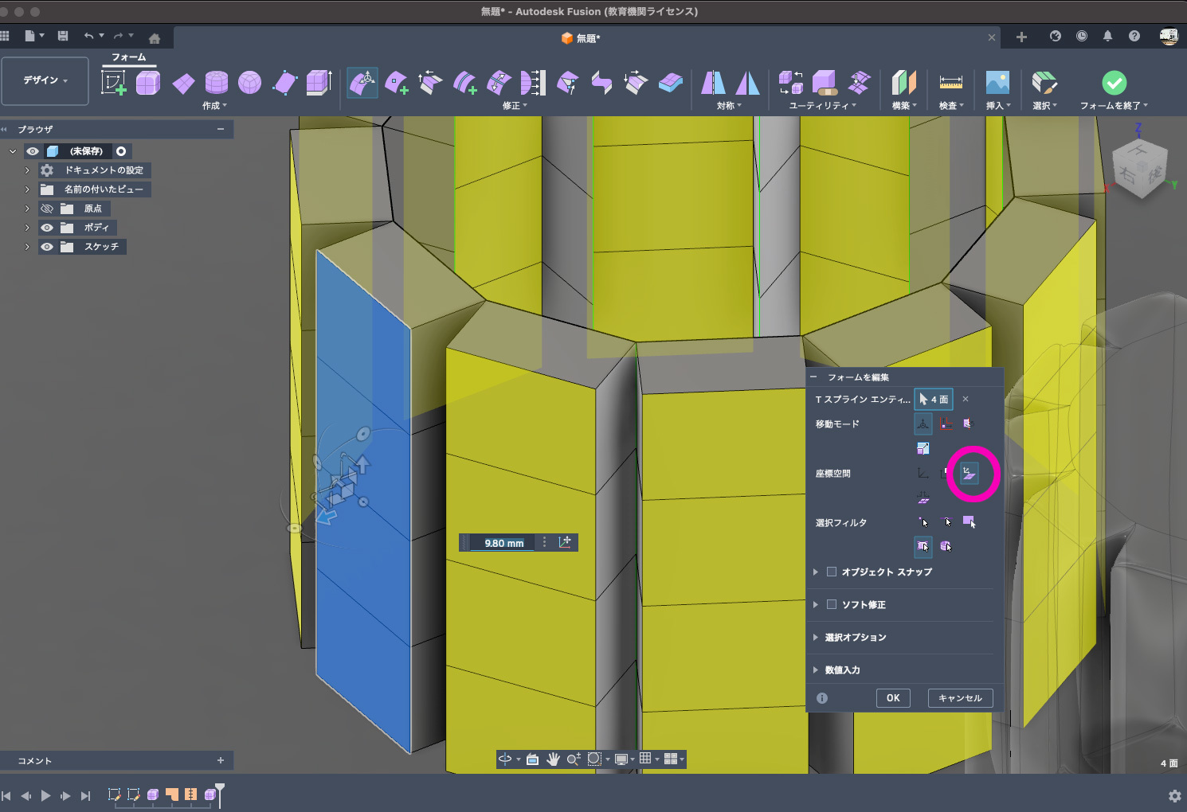Click the キャンセル button
The height and width of the screenshot is (812, 1187).
point(960,698)
